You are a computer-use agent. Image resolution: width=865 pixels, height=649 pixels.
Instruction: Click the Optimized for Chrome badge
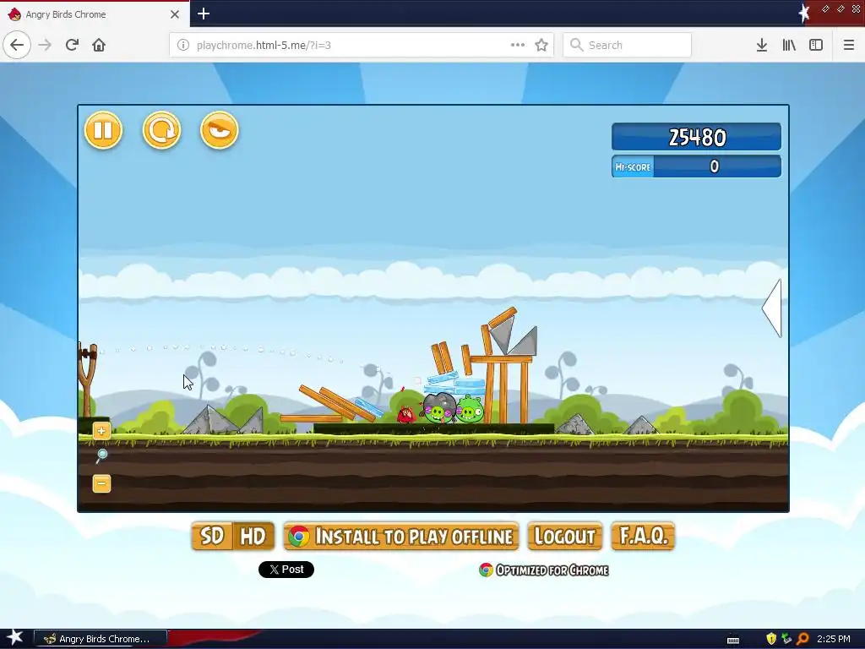pyautogui.click(x=543, y=570)
